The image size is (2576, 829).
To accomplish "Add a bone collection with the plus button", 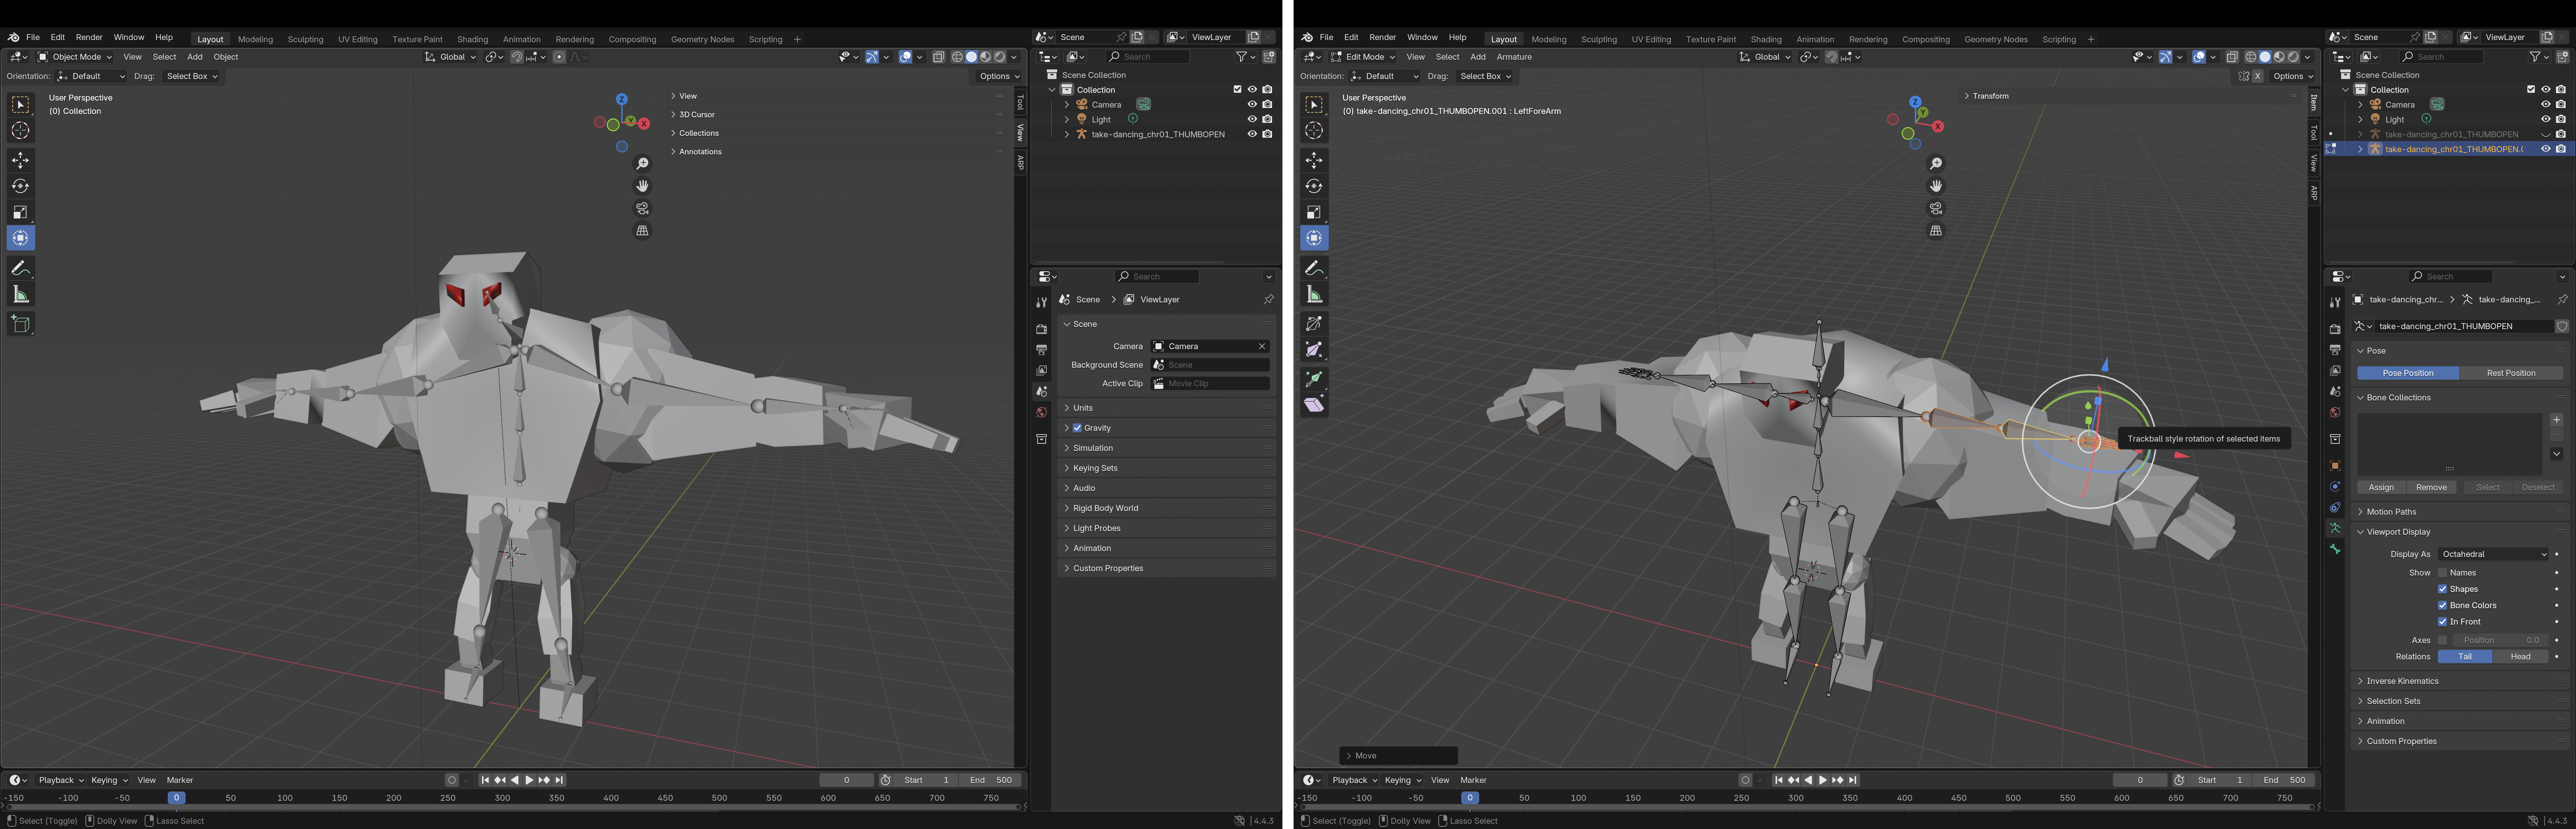I will pos(2557,420).
